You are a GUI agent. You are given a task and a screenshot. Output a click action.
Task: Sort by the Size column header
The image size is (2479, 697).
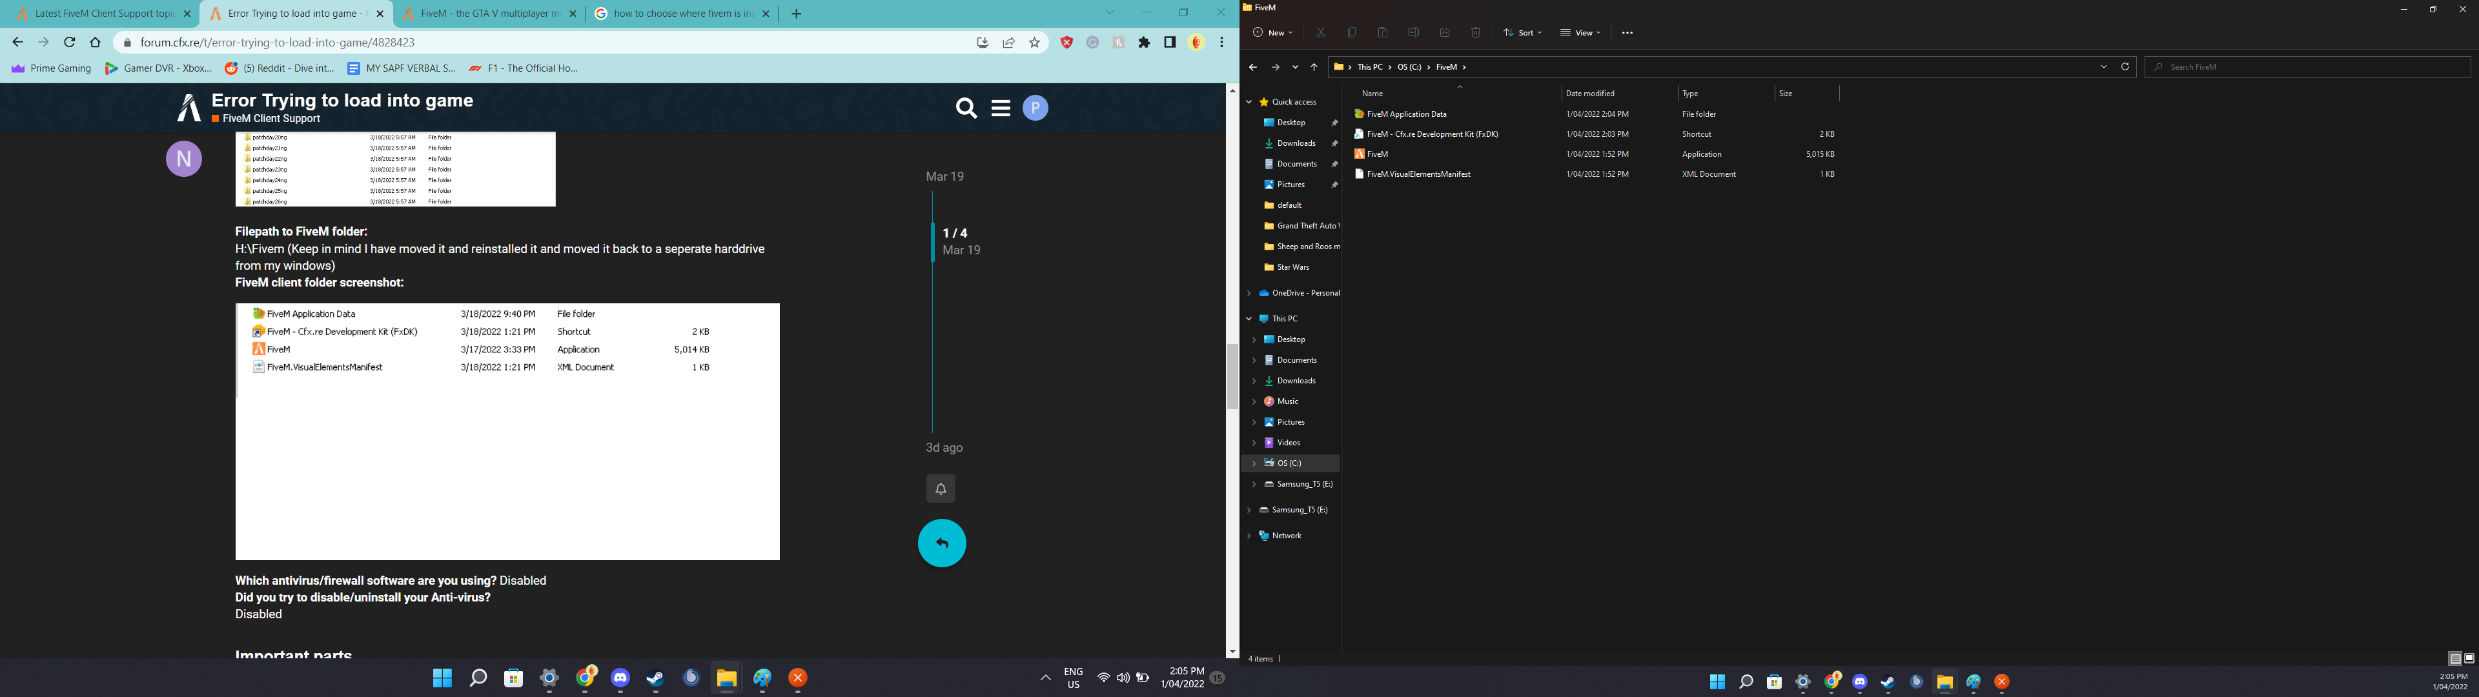click(x=1806, y=94)
